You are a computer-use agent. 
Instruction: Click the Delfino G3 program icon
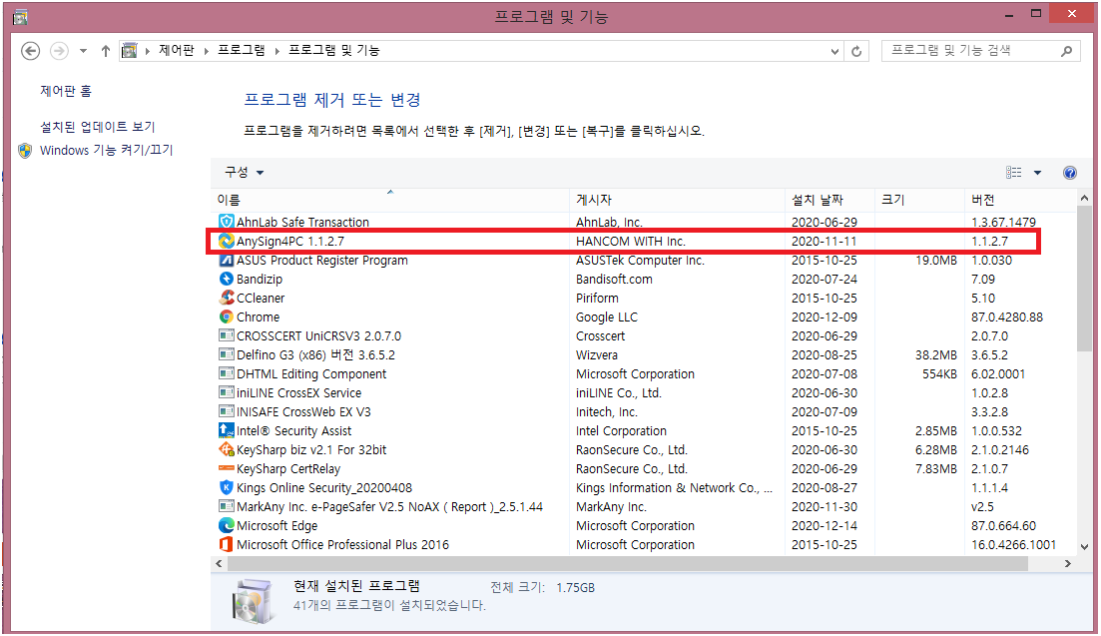[x=227, y=354]
